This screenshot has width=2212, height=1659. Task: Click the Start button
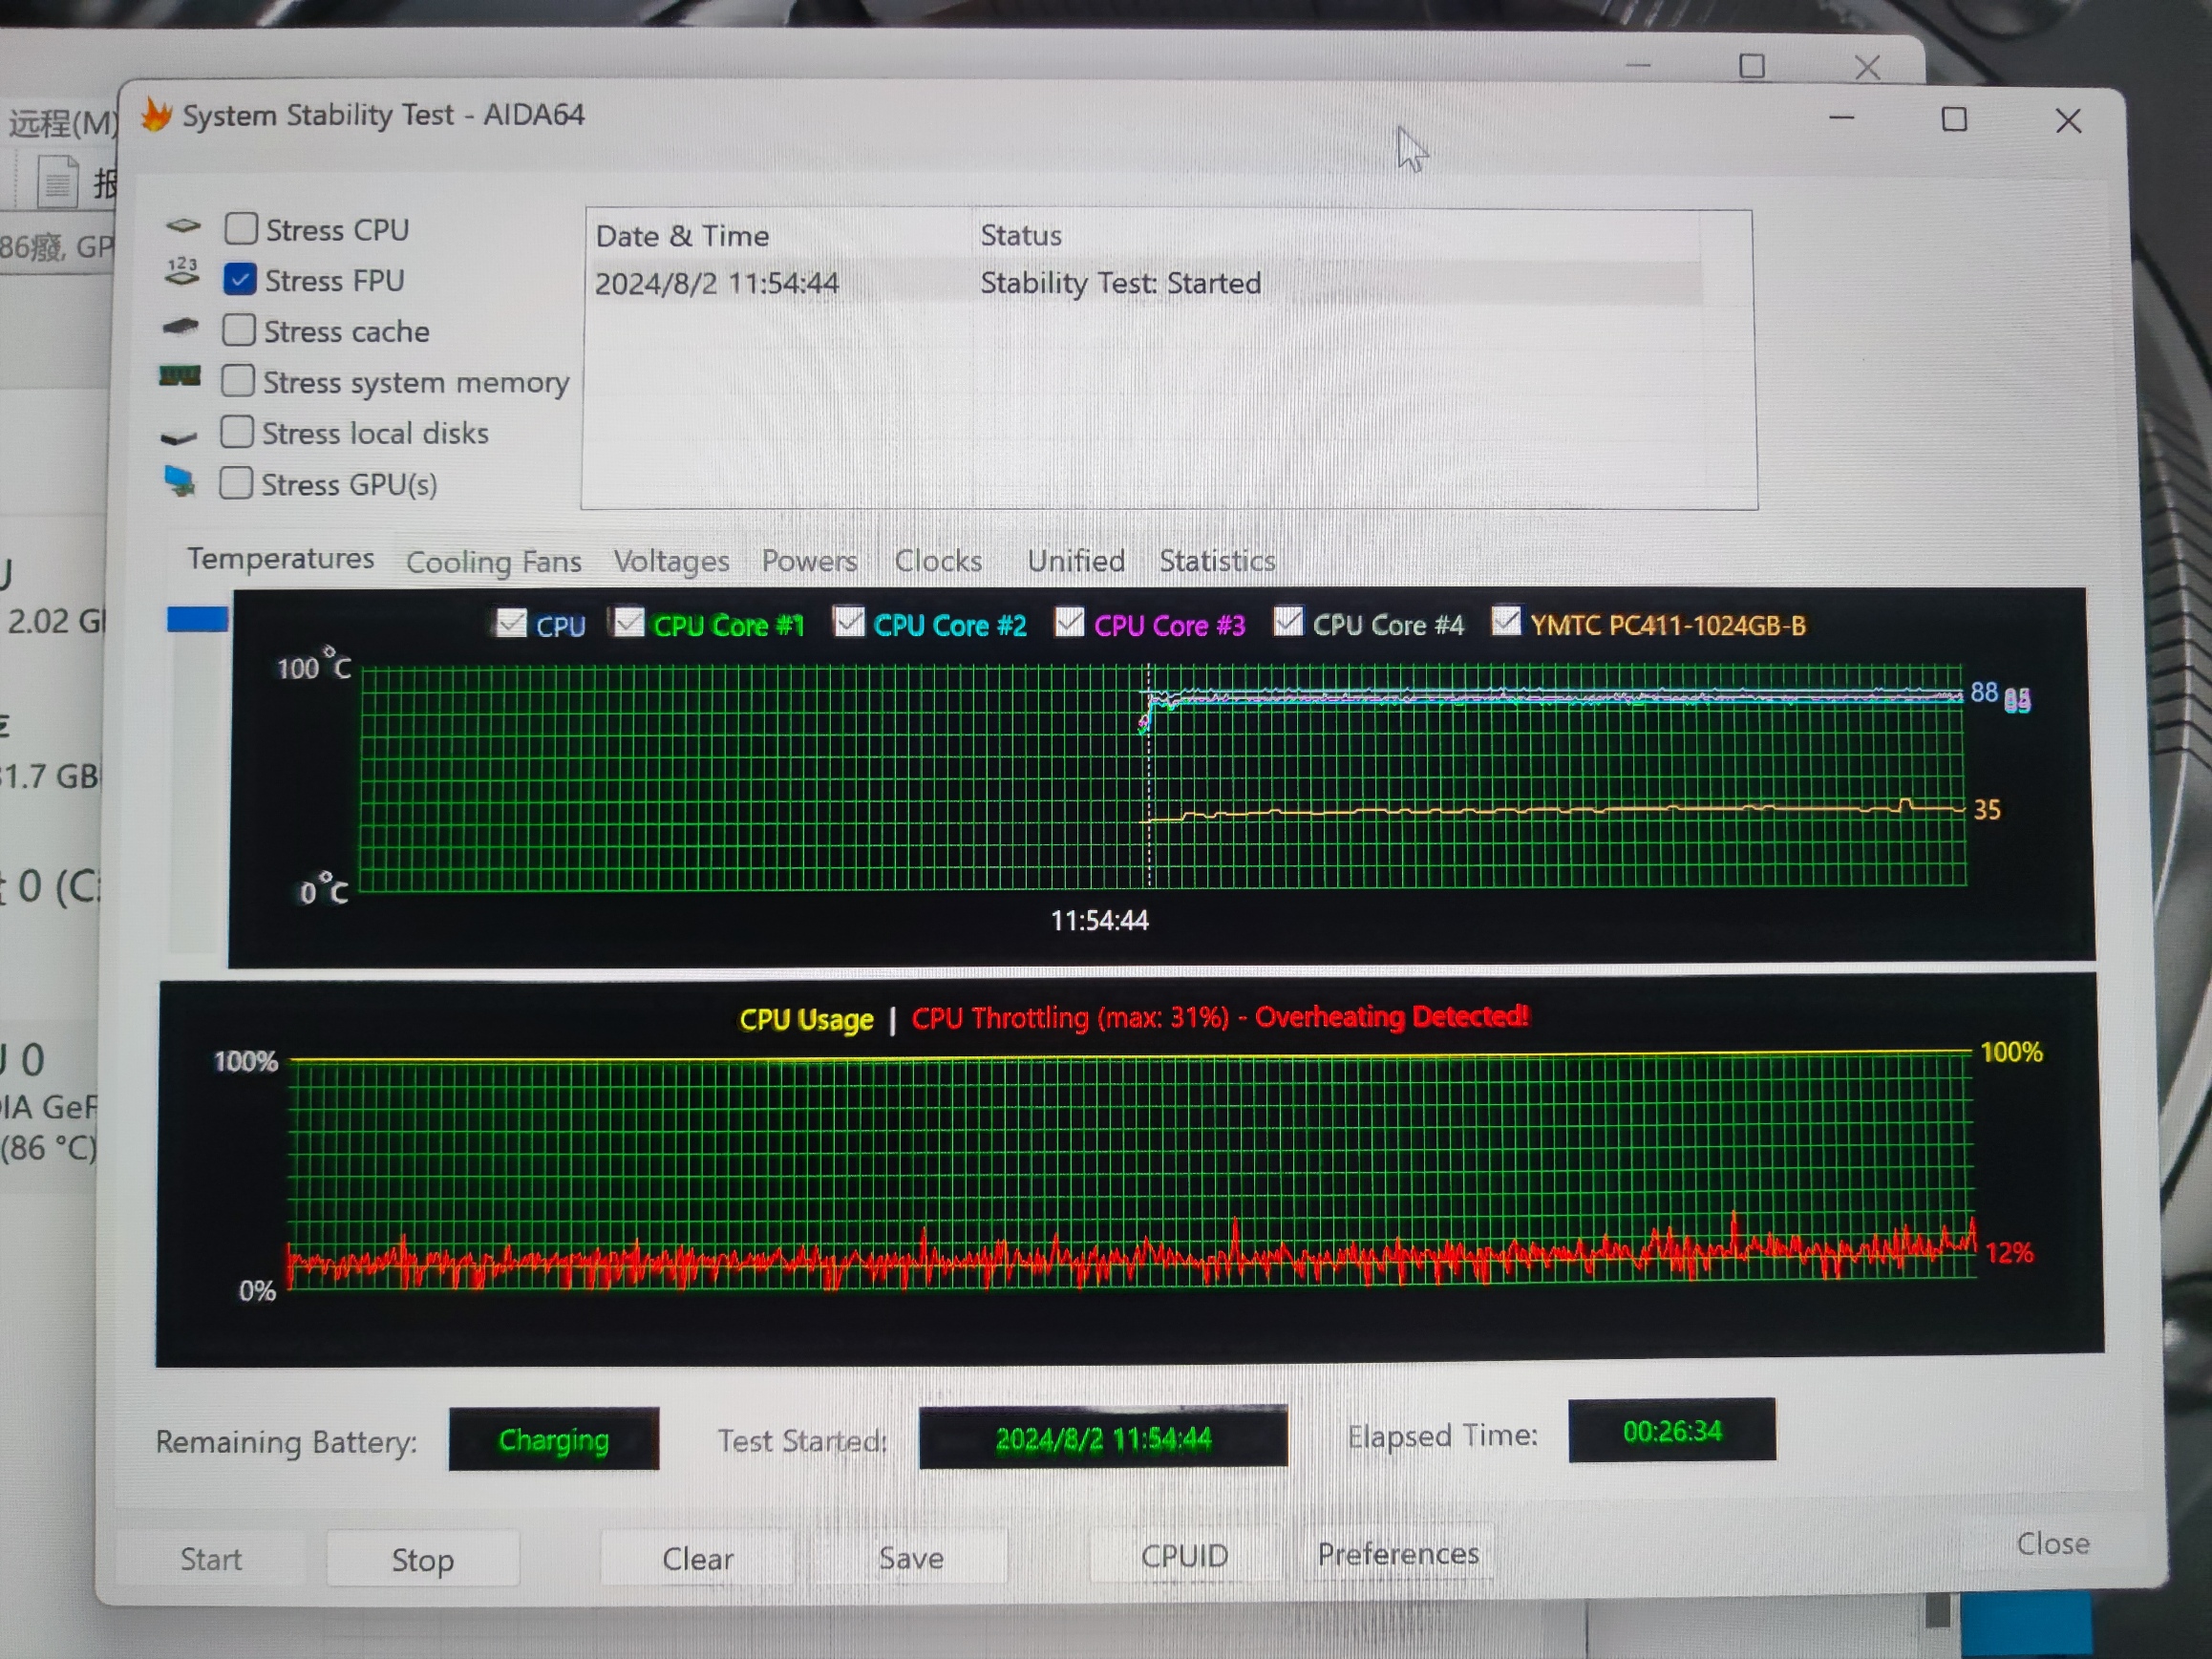(x=211, y=1558)
